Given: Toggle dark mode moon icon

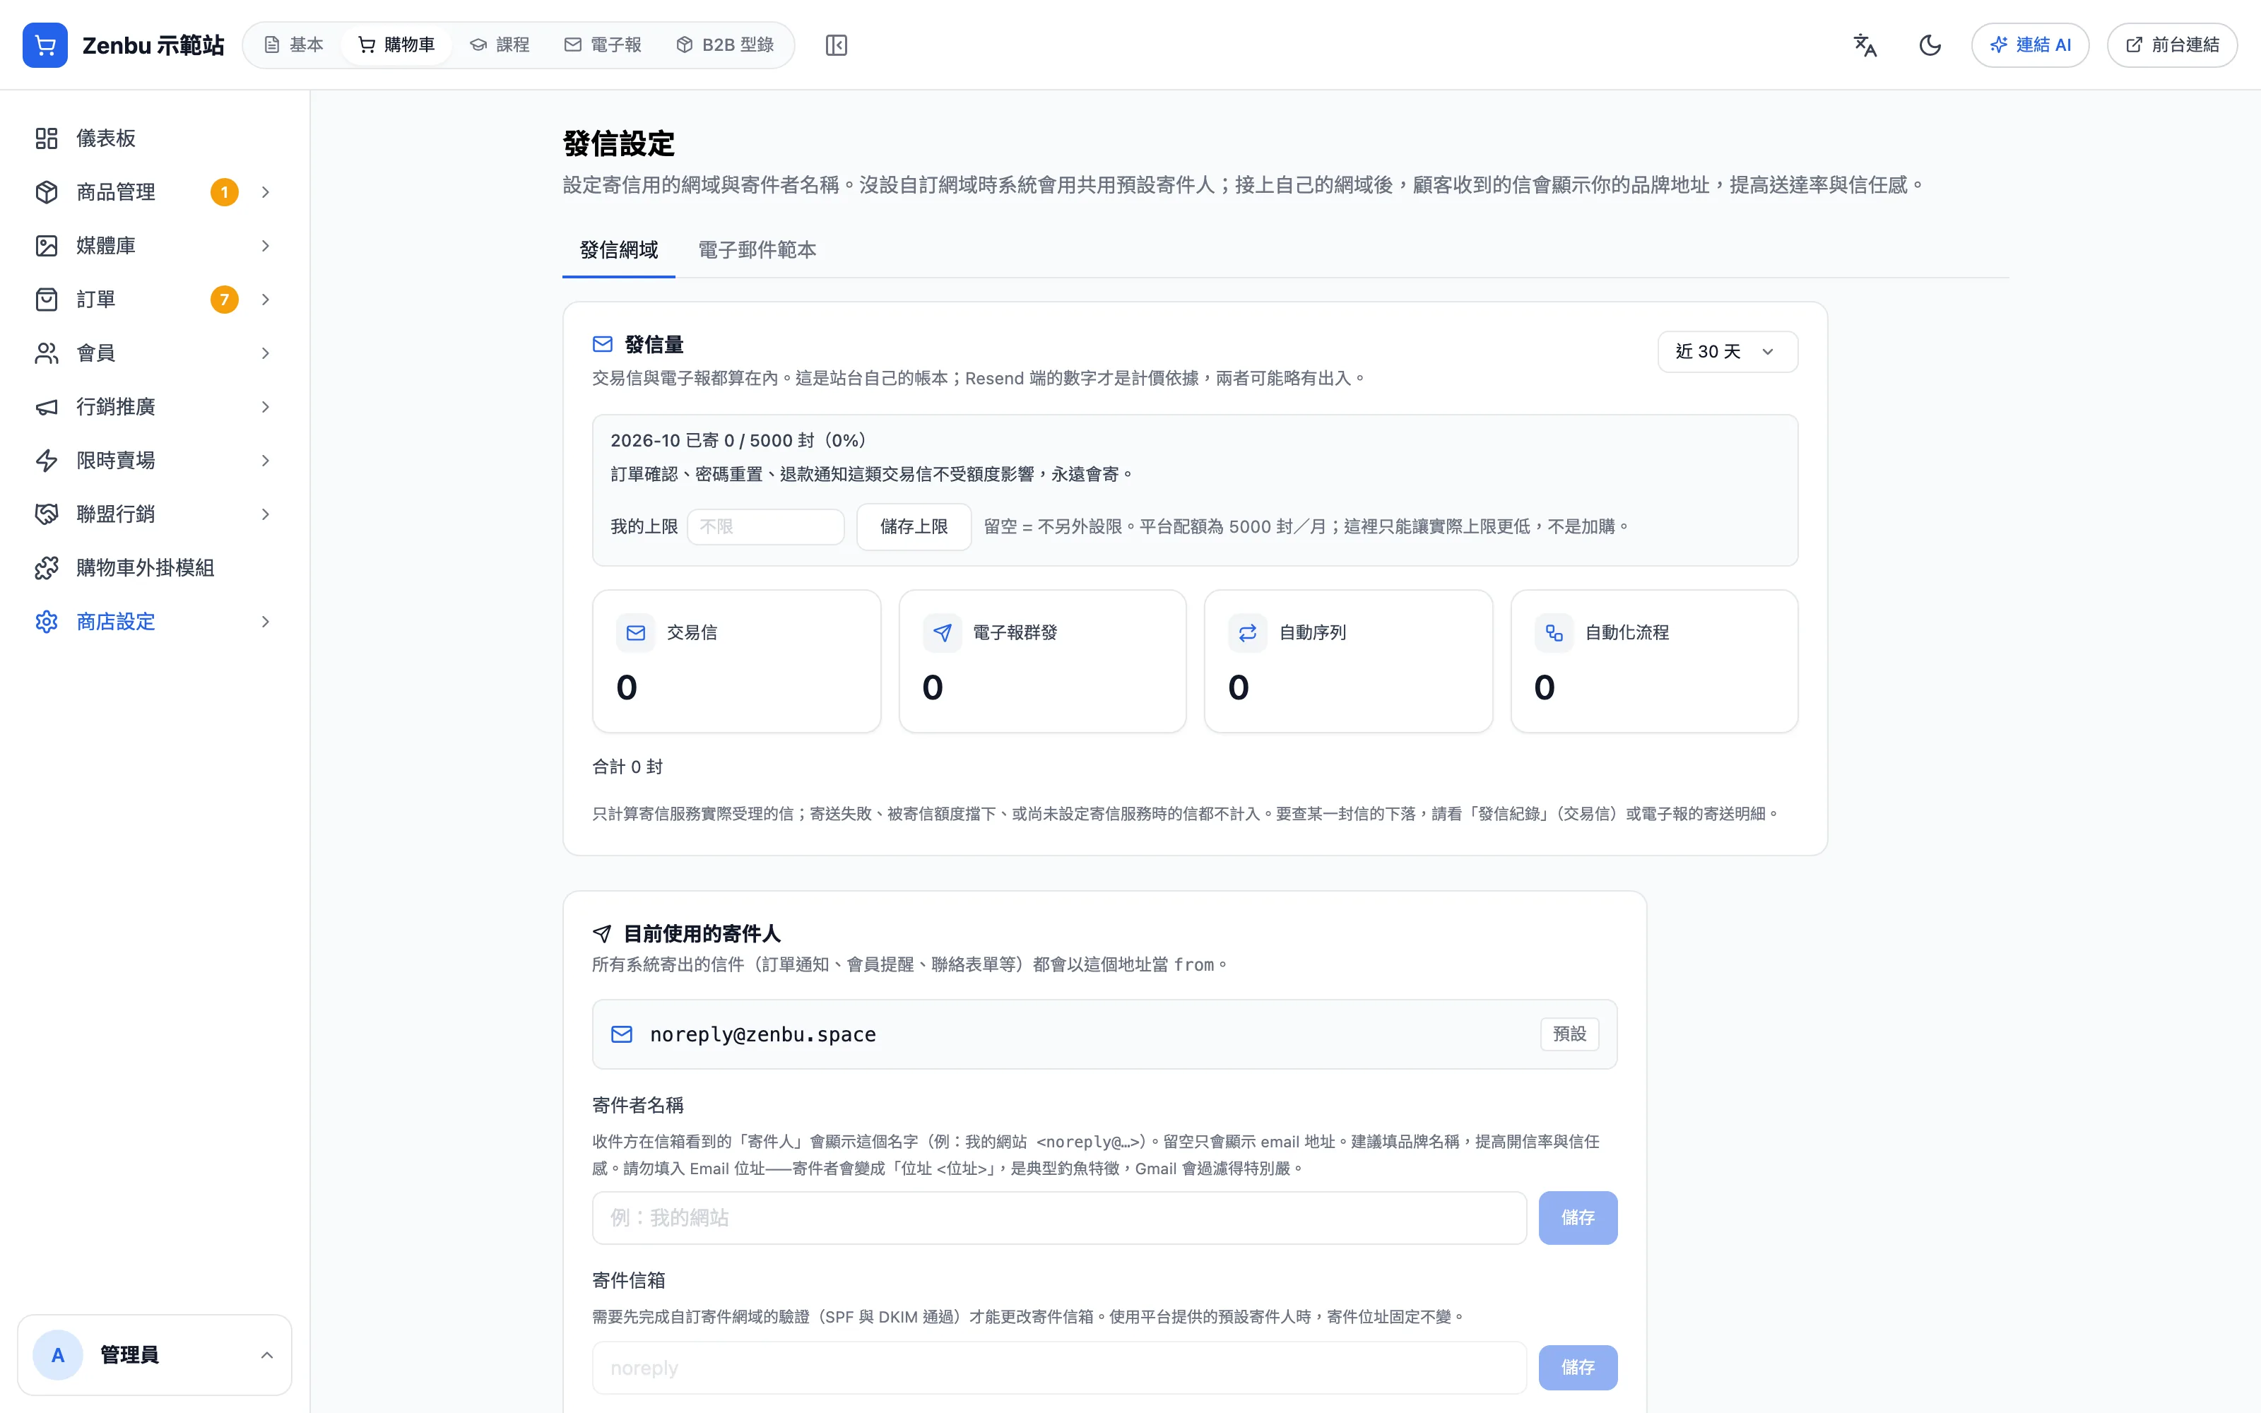Looking at the screenshot, I should 1930,45.
